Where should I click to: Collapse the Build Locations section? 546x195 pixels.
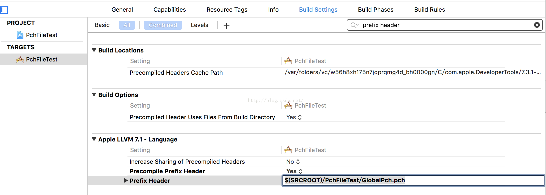click(94, 50)
